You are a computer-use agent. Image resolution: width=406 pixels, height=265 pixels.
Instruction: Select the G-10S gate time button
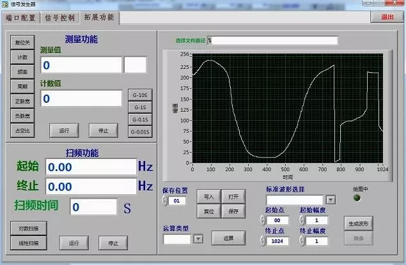(x=140, y=95)
